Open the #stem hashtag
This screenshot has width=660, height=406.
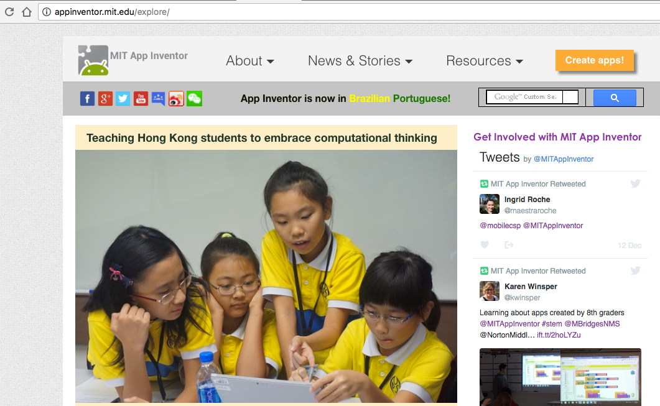[x=552, y=324]
